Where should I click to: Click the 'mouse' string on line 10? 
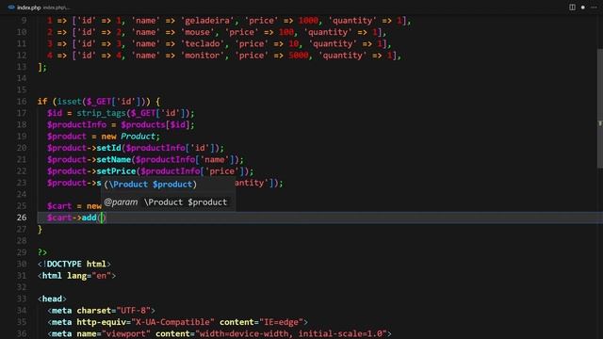coord(197,32)
